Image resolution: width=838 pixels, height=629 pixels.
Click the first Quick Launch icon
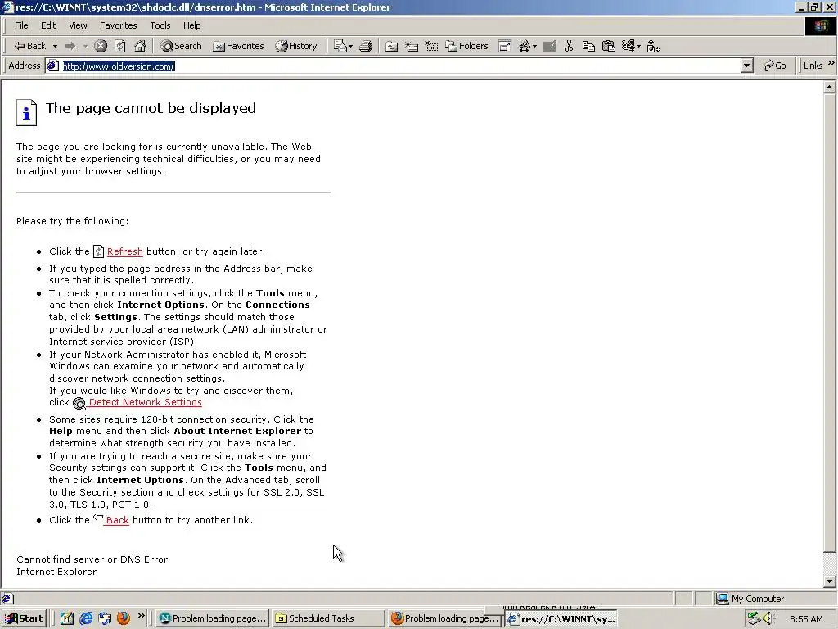(x=67, y=618)
